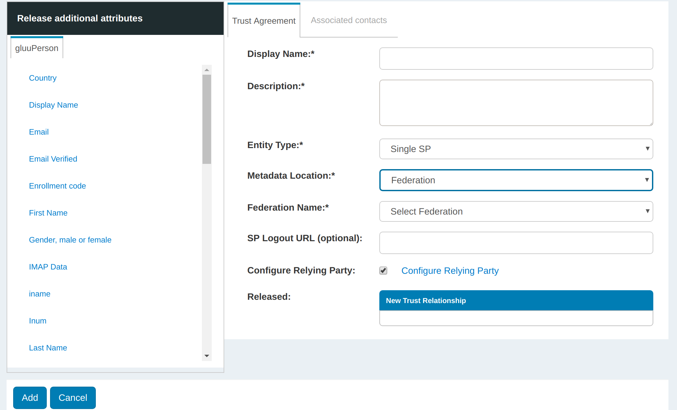
Task: Select the Trust Agreement tab
Action: pyautogui.click(x=264, y=21)
